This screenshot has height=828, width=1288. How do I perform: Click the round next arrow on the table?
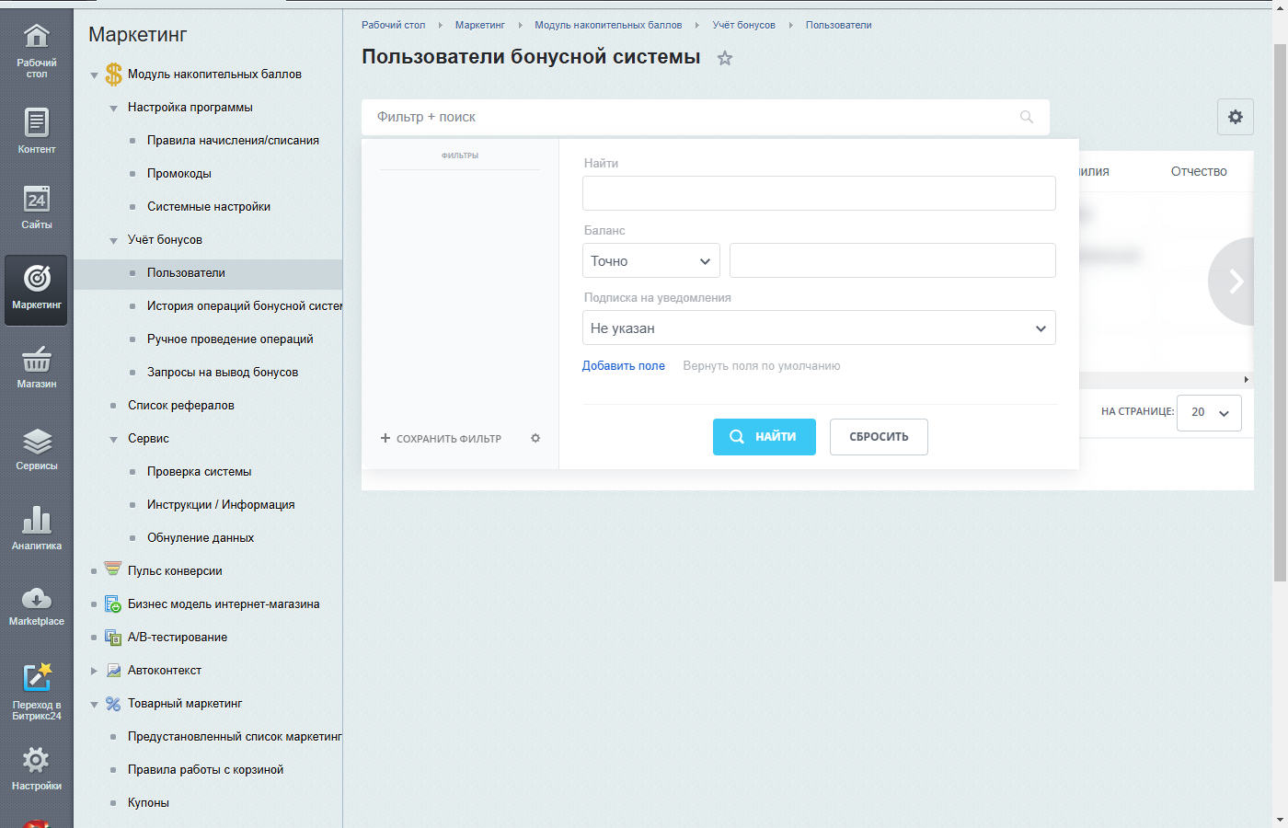pyautogui.click(x=1233, y=282)
